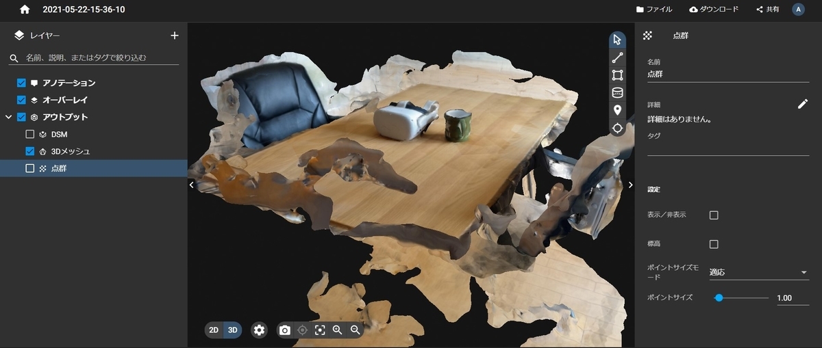Zoom out the 3D viewer
Image resolution: width=822 pixels, height=348 pixels.
point(355,330)
